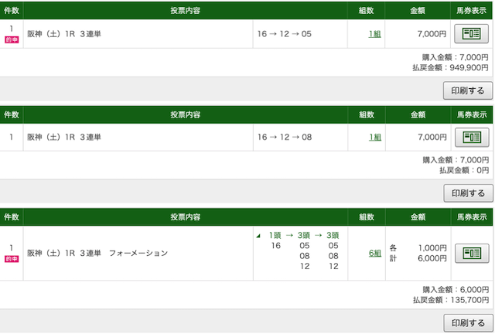This screenshot has height=334, width=495.
Task: Show ticket image for formation bet
Action: pos(472,253)
